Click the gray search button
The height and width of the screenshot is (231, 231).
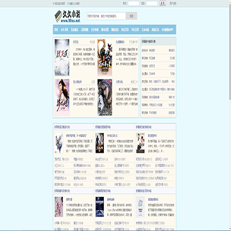click(x=132, y=16)
